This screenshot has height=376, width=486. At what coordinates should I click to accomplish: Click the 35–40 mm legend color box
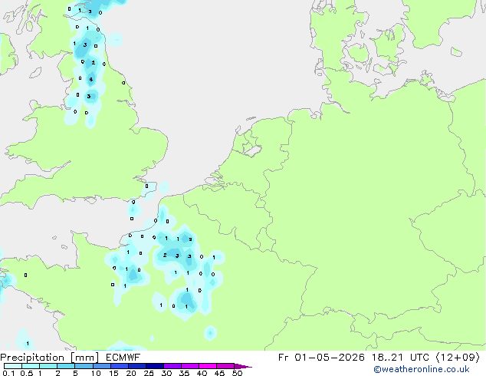point(190,366)
